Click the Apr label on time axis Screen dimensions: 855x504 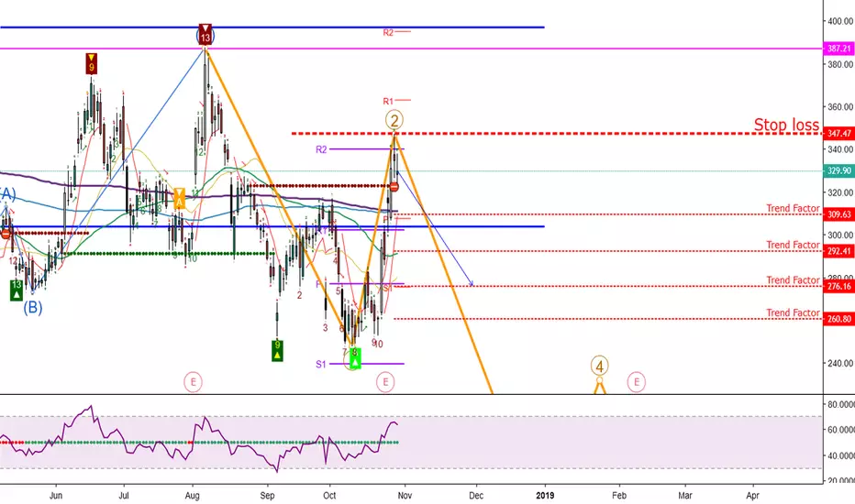point(752,495)
